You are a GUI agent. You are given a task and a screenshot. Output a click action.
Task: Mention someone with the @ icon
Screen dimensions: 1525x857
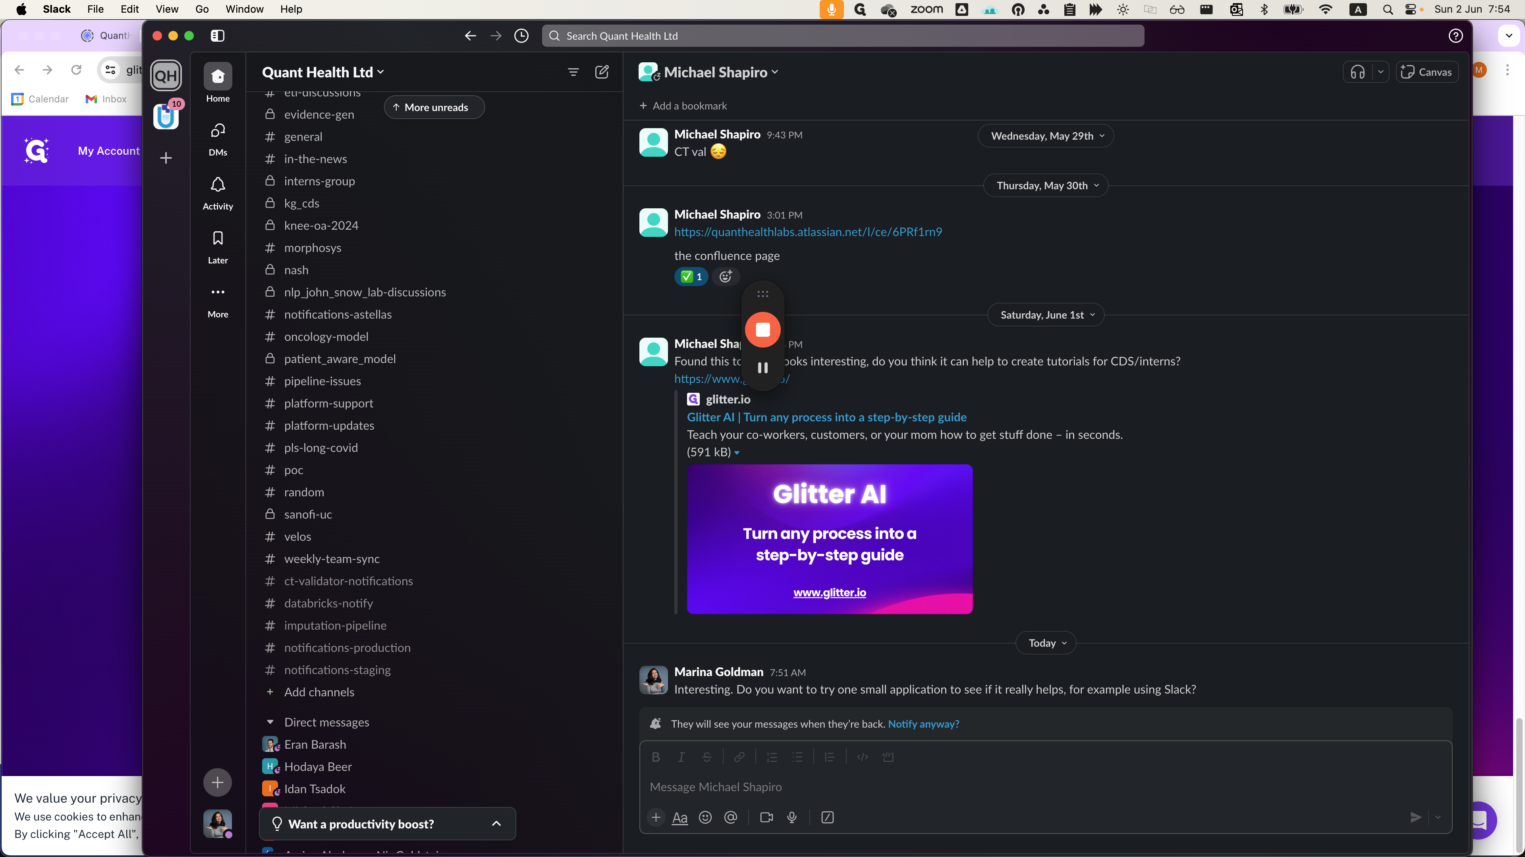(x=731, y=817)
